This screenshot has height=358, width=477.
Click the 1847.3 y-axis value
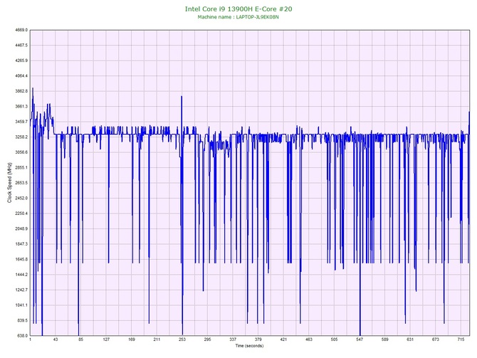[x=21, y=244]
